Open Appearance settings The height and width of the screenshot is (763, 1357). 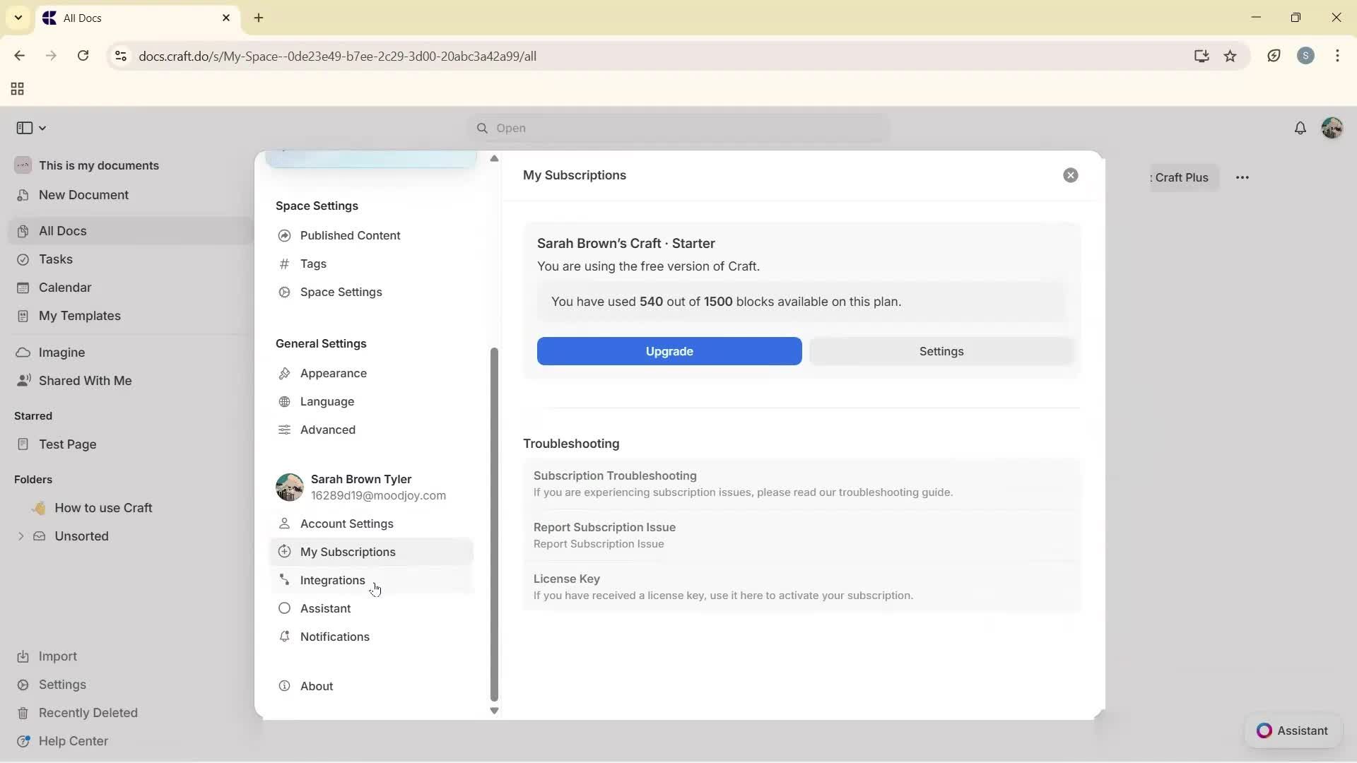(332, 373)
